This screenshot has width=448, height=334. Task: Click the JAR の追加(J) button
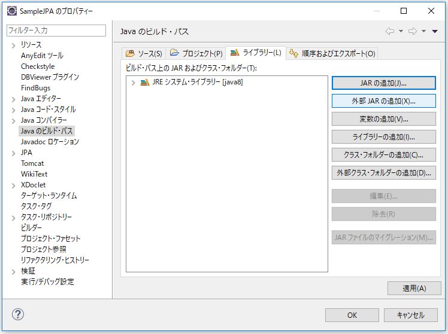coord(383,83)
